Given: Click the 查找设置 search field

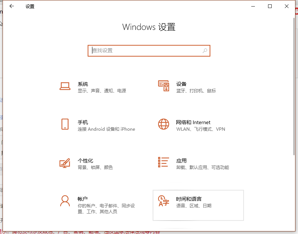Looking at the screenshot, I should (149, 51).
